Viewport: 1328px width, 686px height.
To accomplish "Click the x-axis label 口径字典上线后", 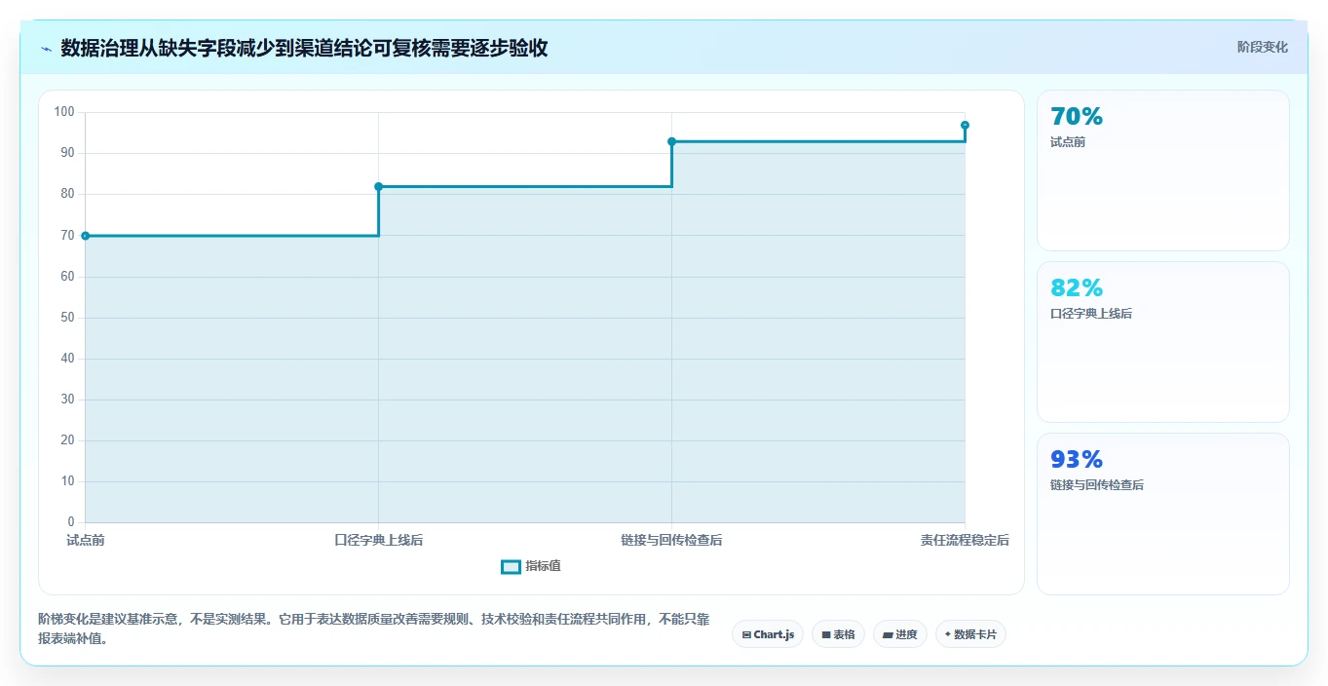I will 379,540.
